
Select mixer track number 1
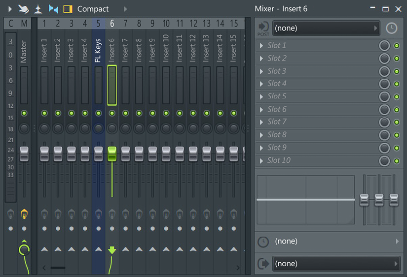(44, 24)
